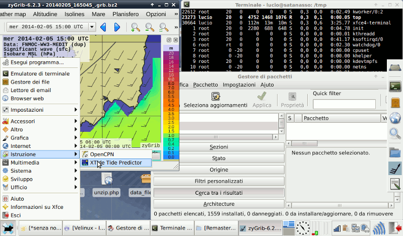Open Gestore dei file from the menu

click(x=40, y=82)
